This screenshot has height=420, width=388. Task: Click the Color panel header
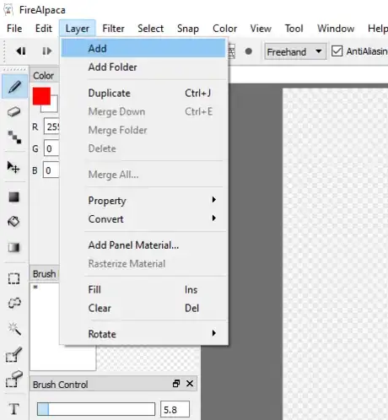45,75
